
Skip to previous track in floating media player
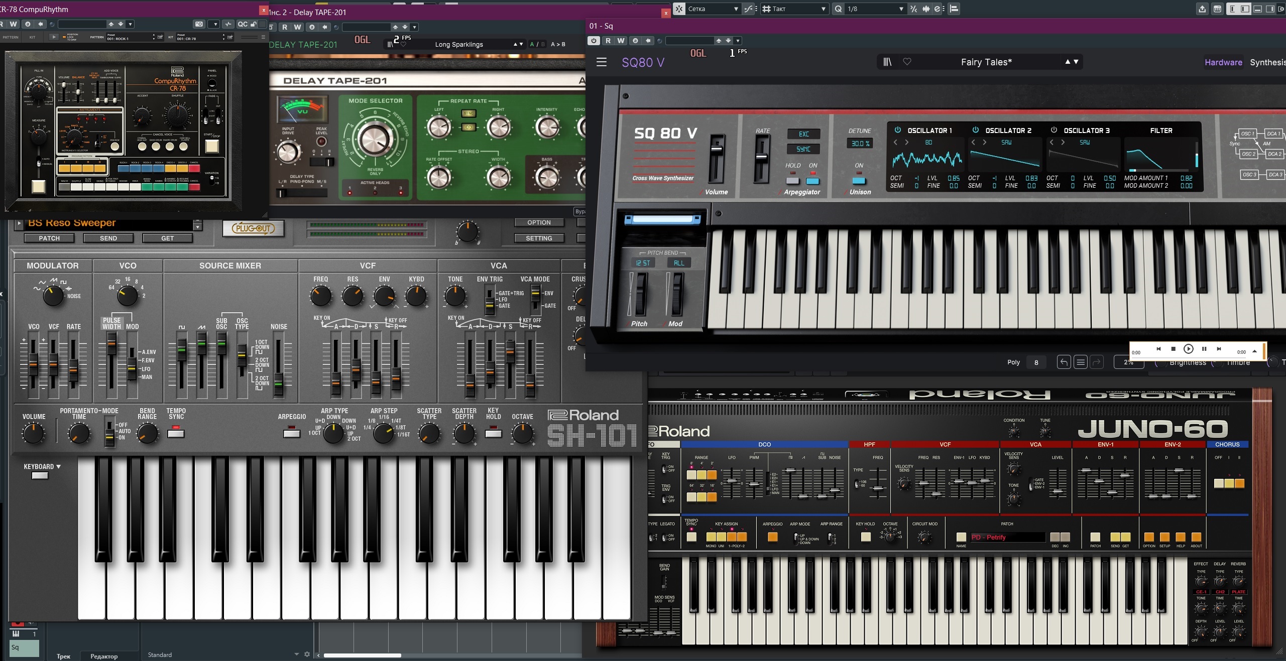(1158, 349)
